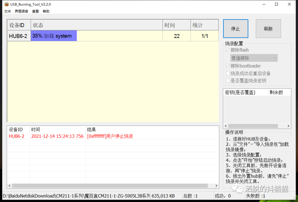Open the 帮助 menu
Screen dimensions: 298x202
(46, 11)
